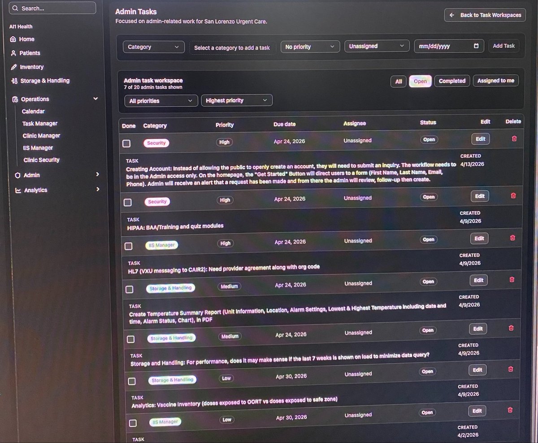The image size is (538, 443).
Task: Click the Patients person icon in sidebar
Action: pyautogui.click(x=13, y=53)
